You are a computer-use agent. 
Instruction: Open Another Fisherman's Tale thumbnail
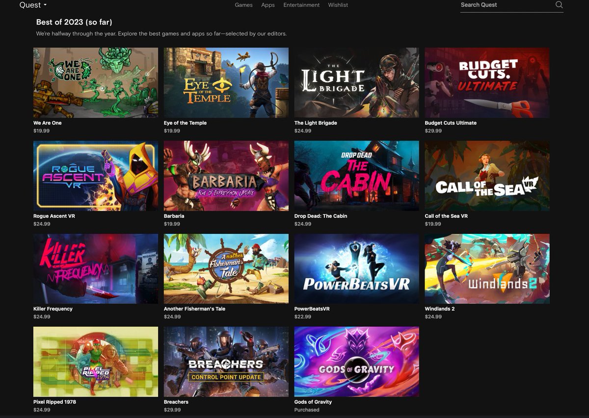[226, 268]
